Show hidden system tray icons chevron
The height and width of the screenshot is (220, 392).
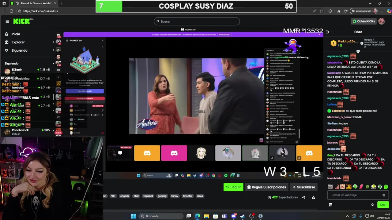tap(347, 216)
